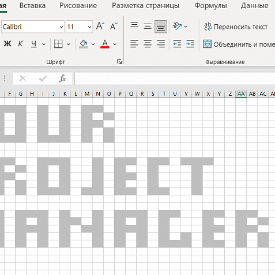Click the formula bar resize handle dots
This screenshot has width=275, height=275.
(x=5, y=78)
